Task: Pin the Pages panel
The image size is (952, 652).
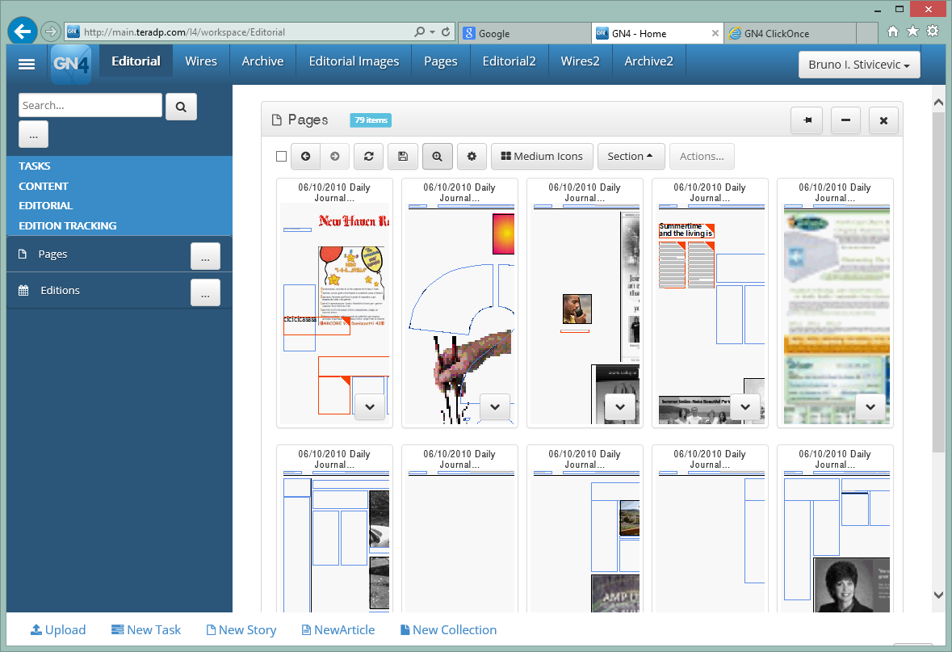Action: point(807,120)
